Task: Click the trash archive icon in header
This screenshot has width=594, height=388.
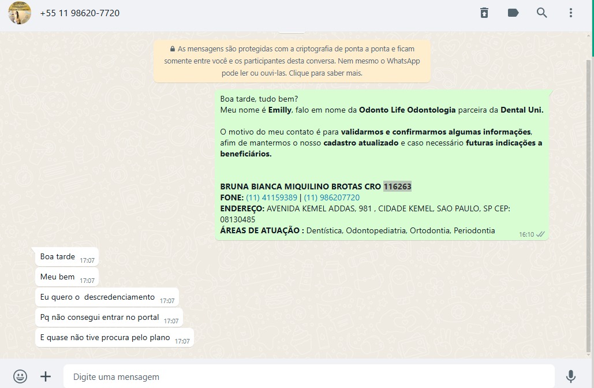Action: pos(484,13)
